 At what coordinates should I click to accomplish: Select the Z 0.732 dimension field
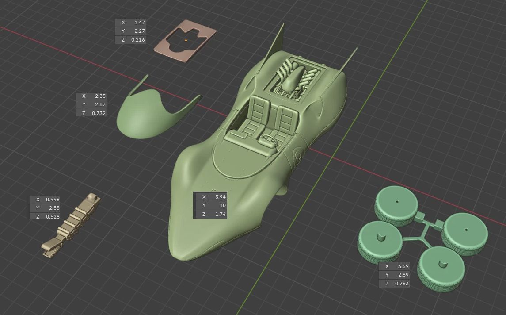pyautogui.click(x=91, y=113)
